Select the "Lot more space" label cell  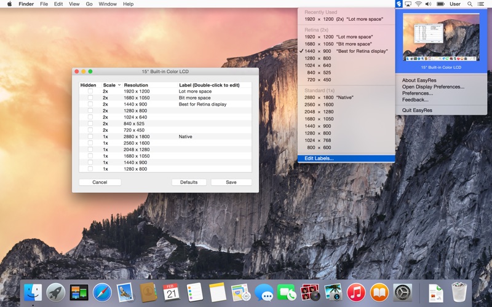tap(195, 91)
